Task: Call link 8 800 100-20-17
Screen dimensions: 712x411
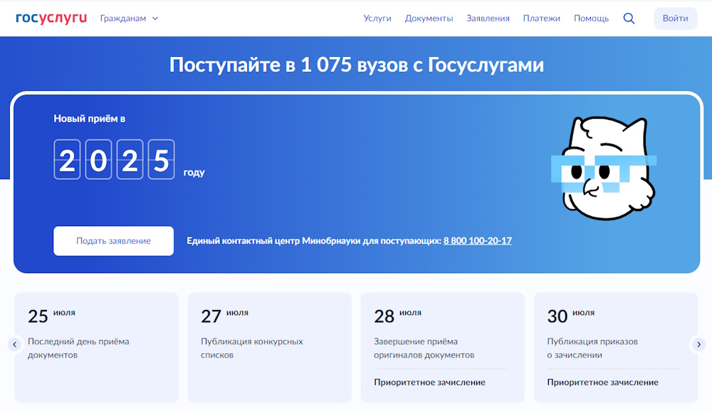Action: click(x=477, y=241)
